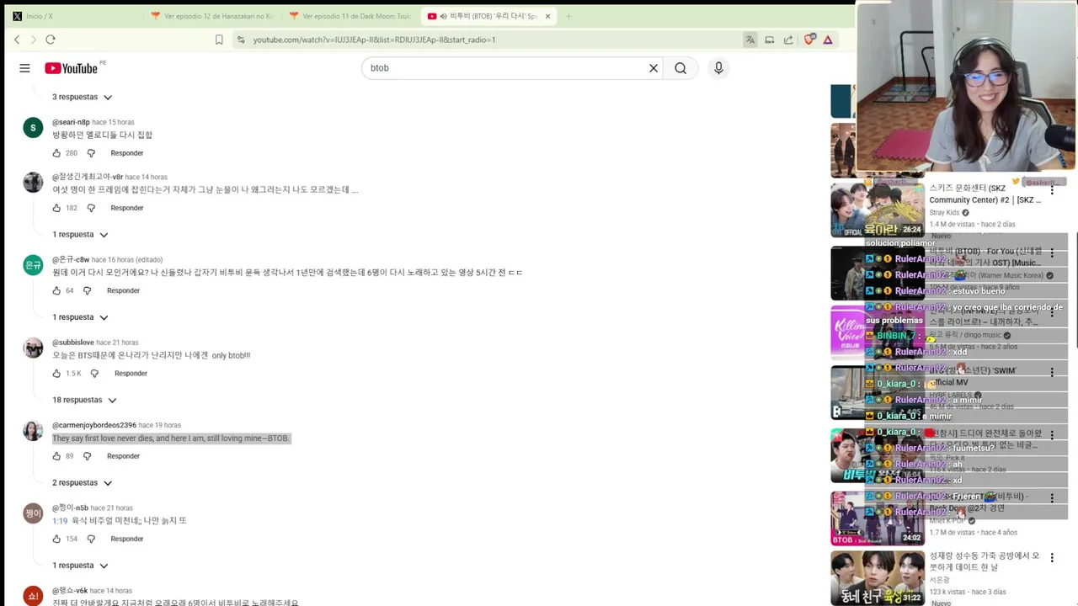
Task: Open the 31:22 성재랑 성수동 video thumbnail
Action: [x=877, y=578]
